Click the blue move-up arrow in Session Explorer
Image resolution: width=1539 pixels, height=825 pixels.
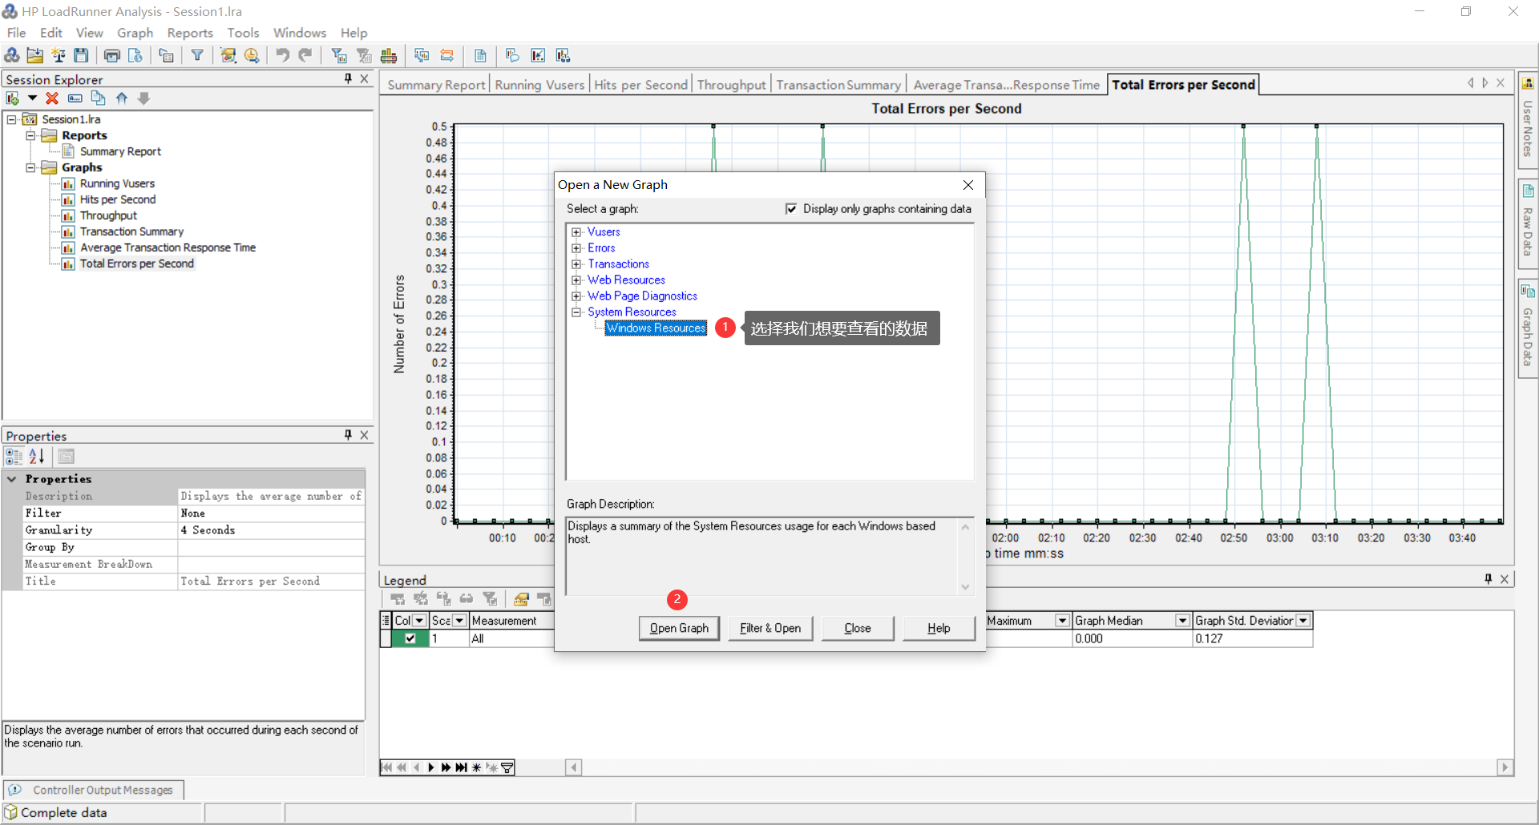point(122,99)
